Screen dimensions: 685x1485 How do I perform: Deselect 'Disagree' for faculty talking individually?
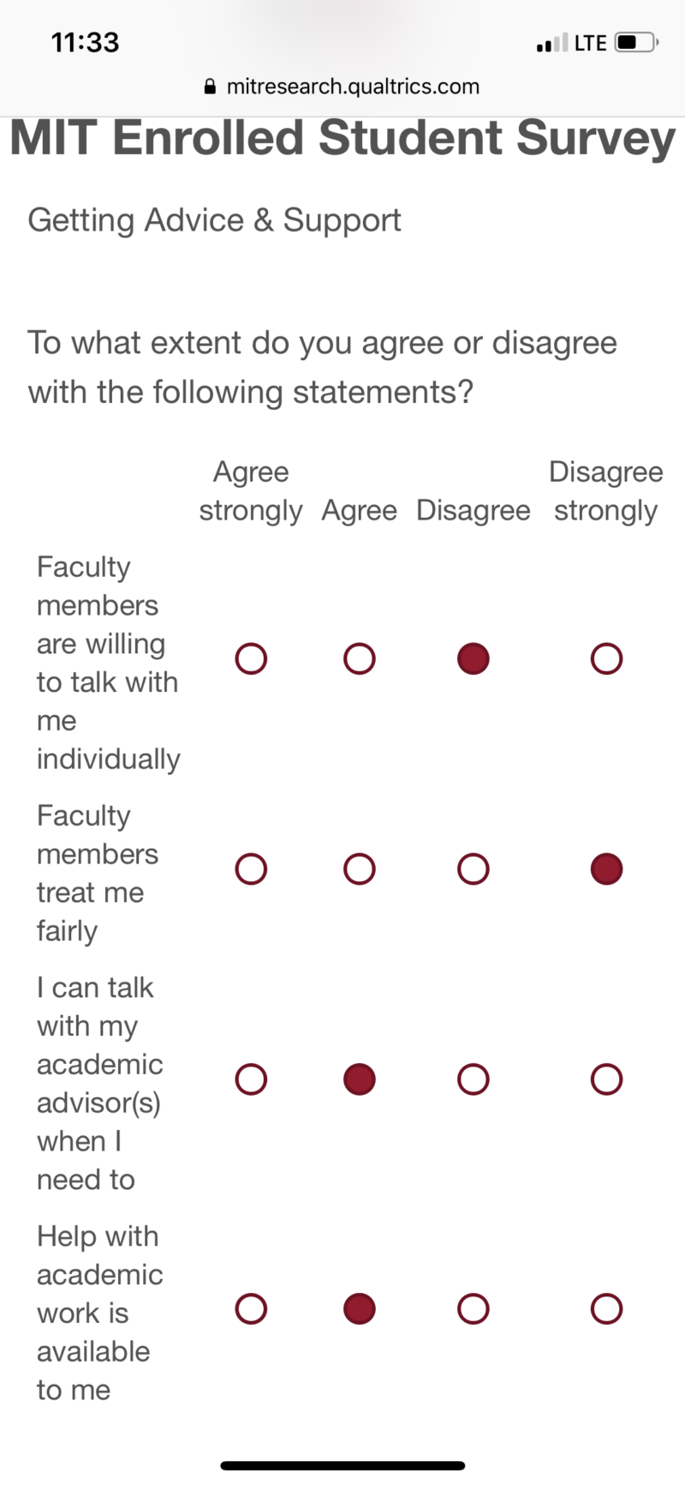click(473, 658)
